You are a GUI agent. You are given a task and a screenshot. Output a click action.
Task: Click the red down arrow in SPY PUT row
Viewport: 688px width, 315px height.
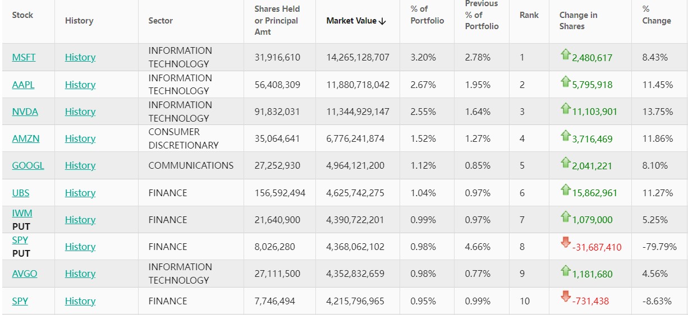565,243
